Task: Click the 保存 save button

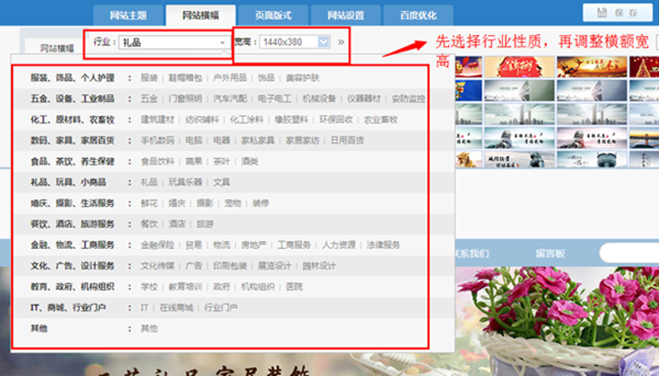Action: point(617,13)
